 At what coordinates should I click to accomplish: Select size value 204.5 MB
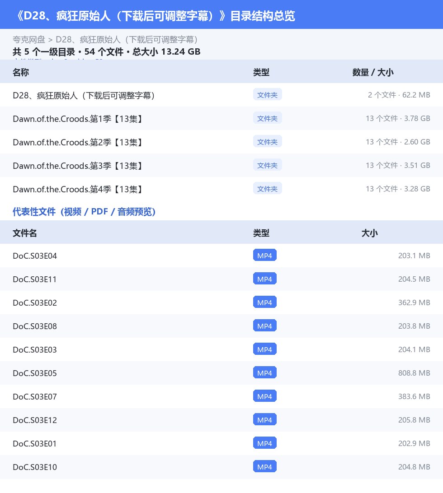tap(414, 279)
